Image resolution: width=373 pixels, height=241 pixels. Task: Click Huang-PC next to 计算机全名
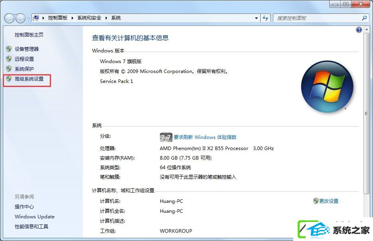coord(171,211)
